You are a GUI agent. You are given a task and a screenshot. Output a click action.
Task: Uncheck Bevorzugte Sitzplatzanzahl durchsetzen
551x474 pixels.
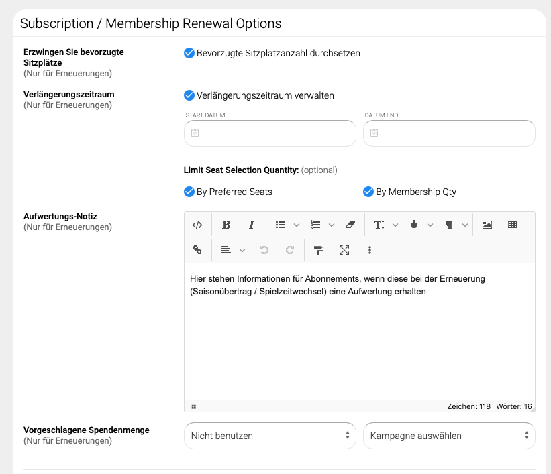(189, 53)
